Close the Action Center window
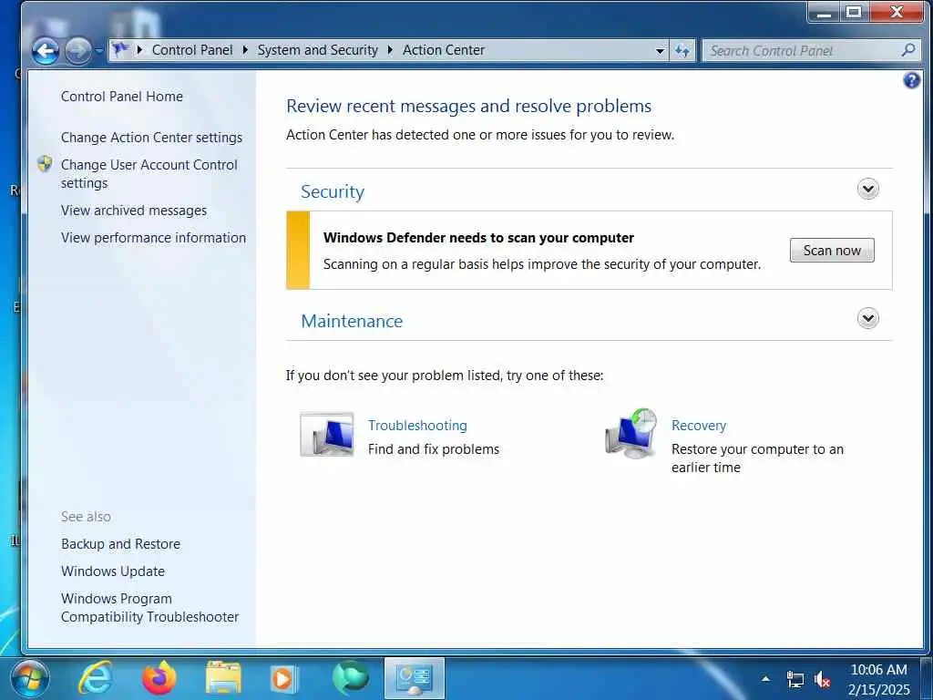Viewport: 933px width, 700px height. click(897, 12)
